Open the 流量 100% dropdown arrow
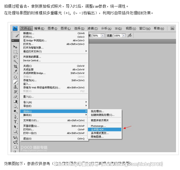 point(124,36)
